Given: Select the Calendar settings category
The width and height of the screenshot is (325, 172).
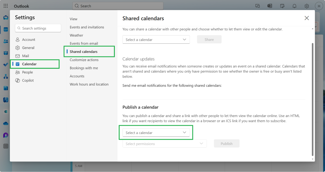Looking at the screenshot, I should pos(35,64).
